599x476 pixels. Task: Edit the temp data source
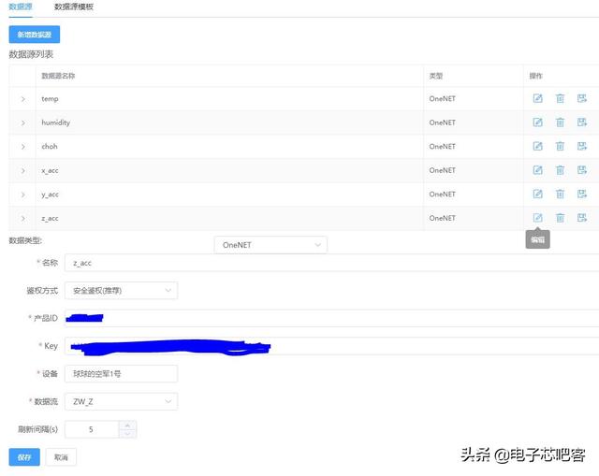coord(537,98)
